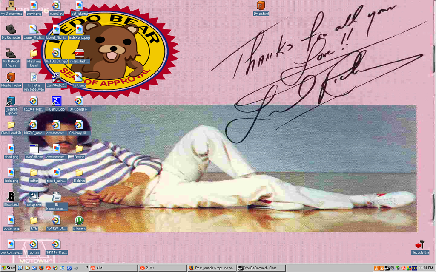Launch Internet Explorer from Quick Launch
The image size is (436, 272).
tap(20, 268)
